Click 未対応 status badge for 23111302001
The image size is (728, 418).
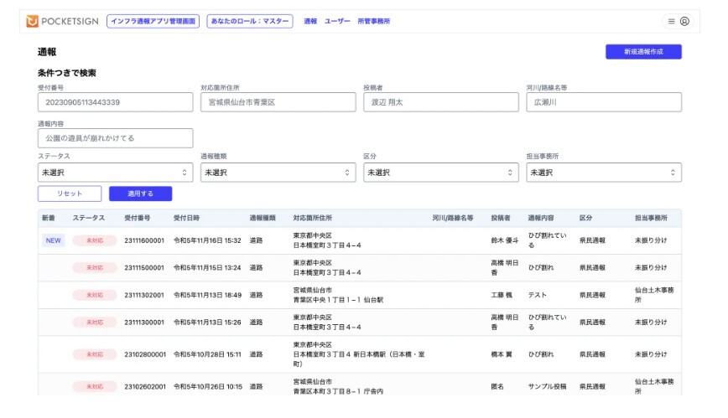94,295
